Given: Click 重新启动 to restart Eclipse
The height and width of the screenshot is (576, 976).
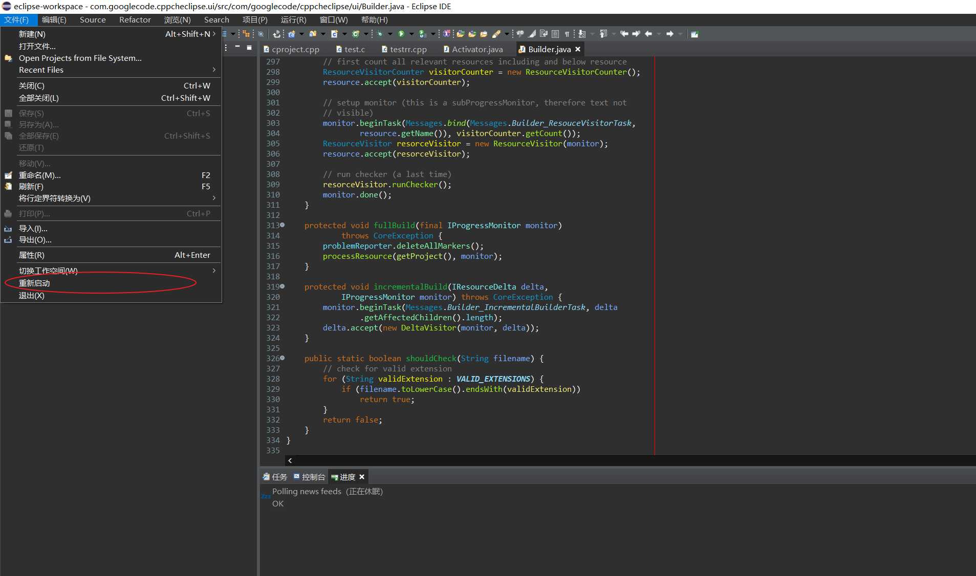Looking at the screenshot, I should coord(111,283).
